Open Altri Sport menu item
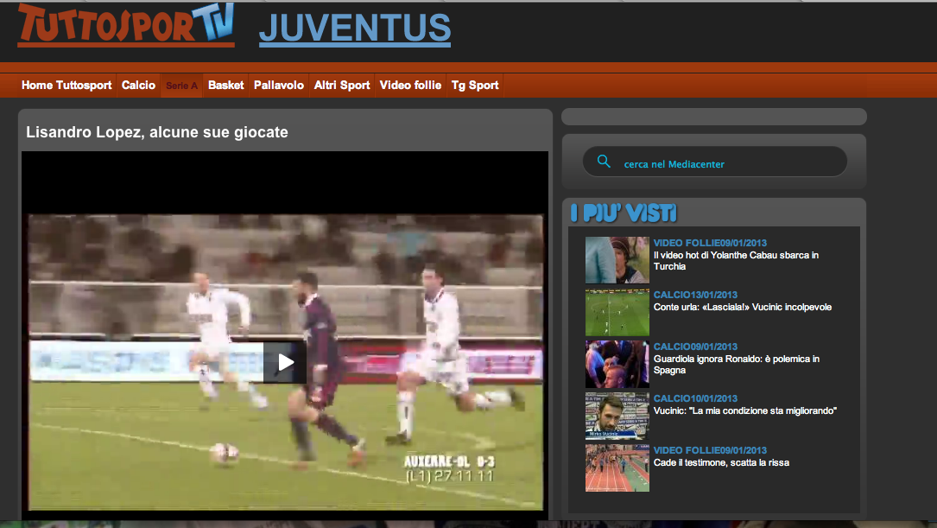937x528 pixels. click(x=342, y=86)
